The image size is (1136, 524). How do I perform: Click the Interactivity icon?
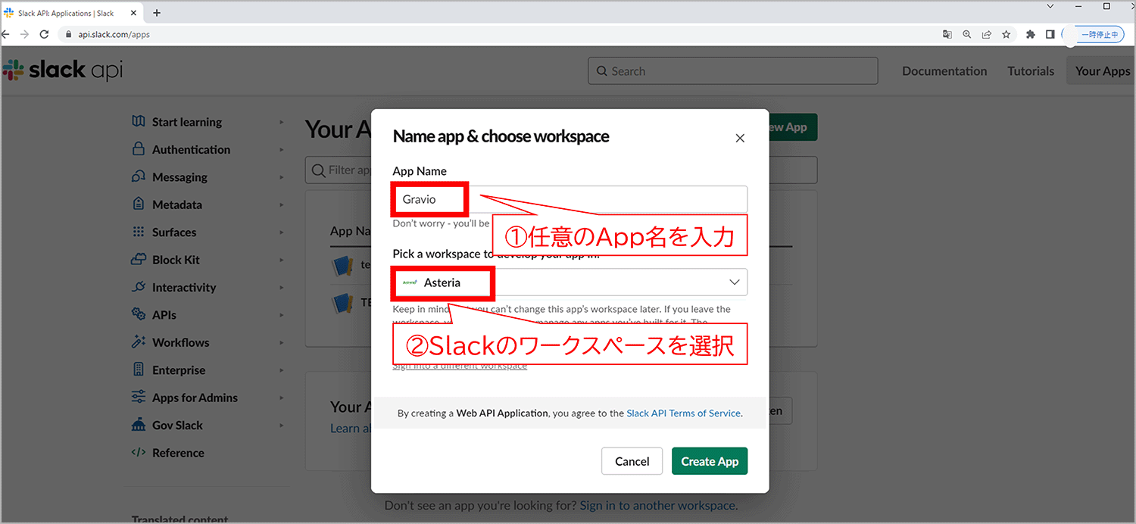(x=139, y=287)
